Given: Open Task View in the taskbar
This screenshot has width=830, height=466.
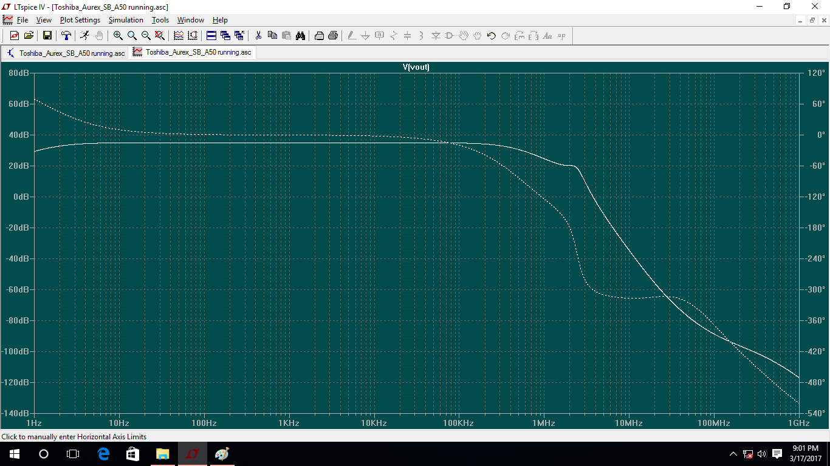Looking at the screenshot, I should (x=73, y=453).
